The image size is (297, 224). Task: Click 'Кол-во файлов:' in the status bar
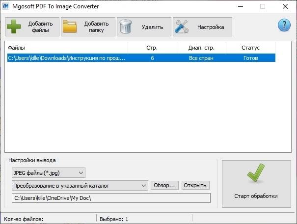[x=24, y=219]
